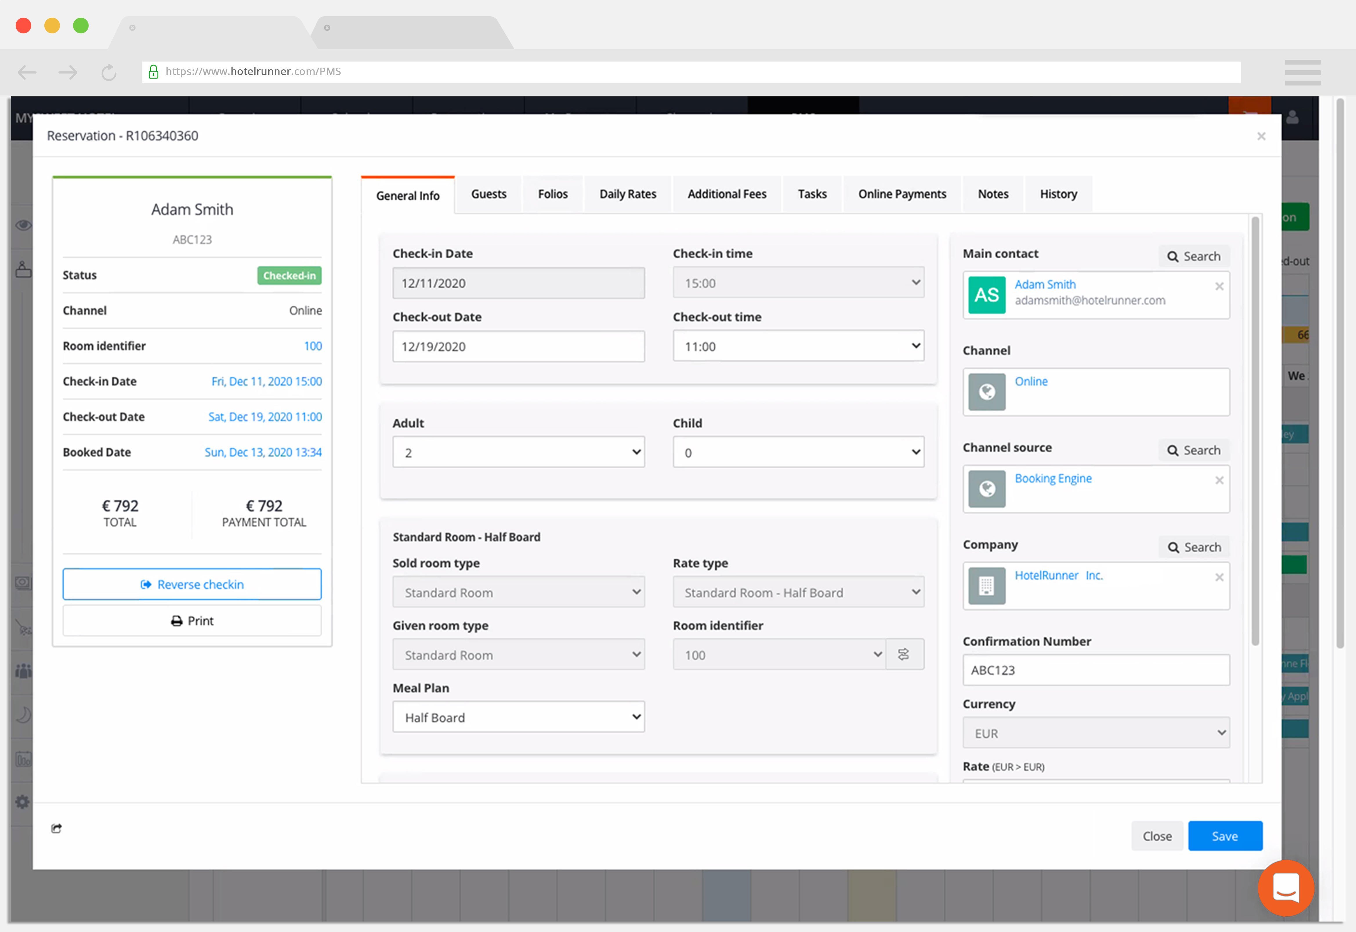1356x932 pixels.
Task: Click the Reverse checkin button
Action: 192,585
